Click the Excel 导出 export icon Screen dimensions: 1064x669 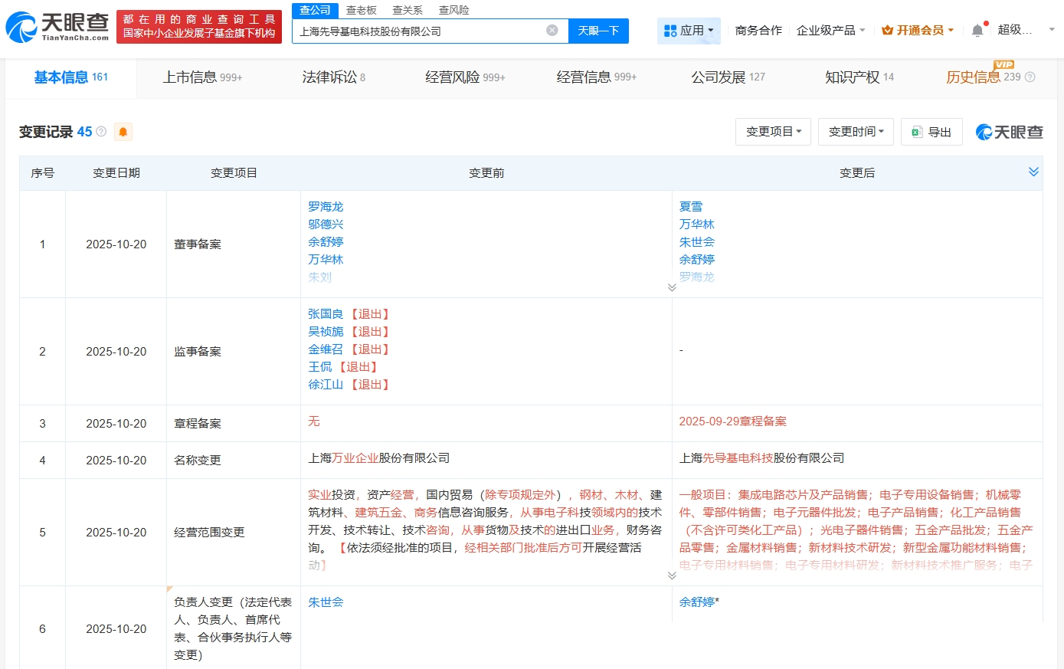[x=916, y=131]
